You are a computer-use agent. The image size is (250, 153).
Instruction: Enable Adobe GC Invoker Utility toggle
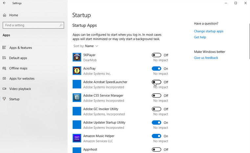[156, 109]
